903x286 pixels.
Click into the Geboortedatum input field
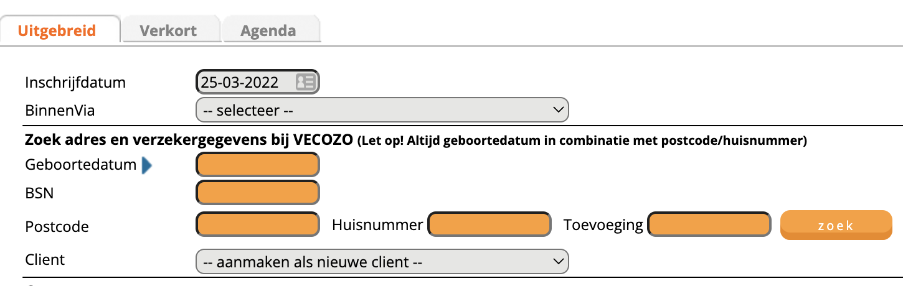[257, 165]
